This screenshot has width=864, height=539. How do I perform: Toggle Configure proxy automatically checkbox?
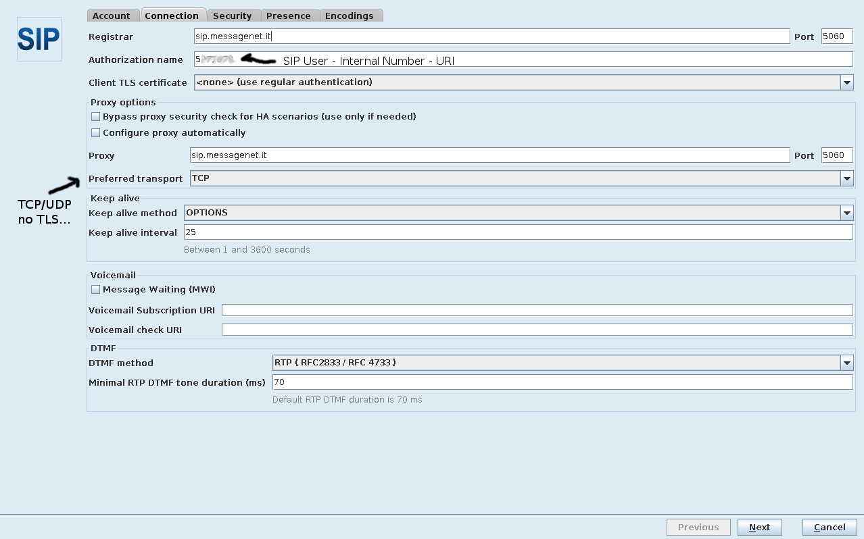96,133
